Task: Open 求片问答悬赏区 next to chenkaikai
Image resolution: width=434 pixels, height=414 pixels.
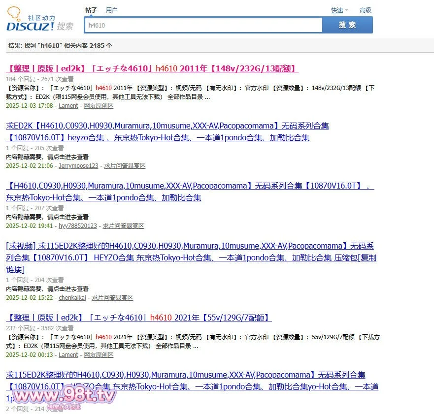Action: pyautogui.click(x=112, y=298)
